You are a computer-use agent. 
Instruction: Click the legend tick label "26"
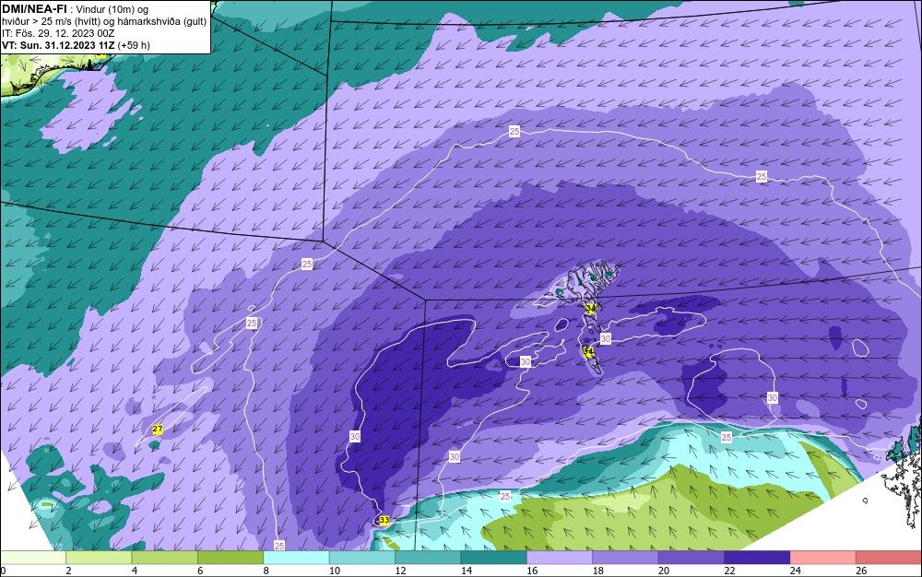click(861, 571)
